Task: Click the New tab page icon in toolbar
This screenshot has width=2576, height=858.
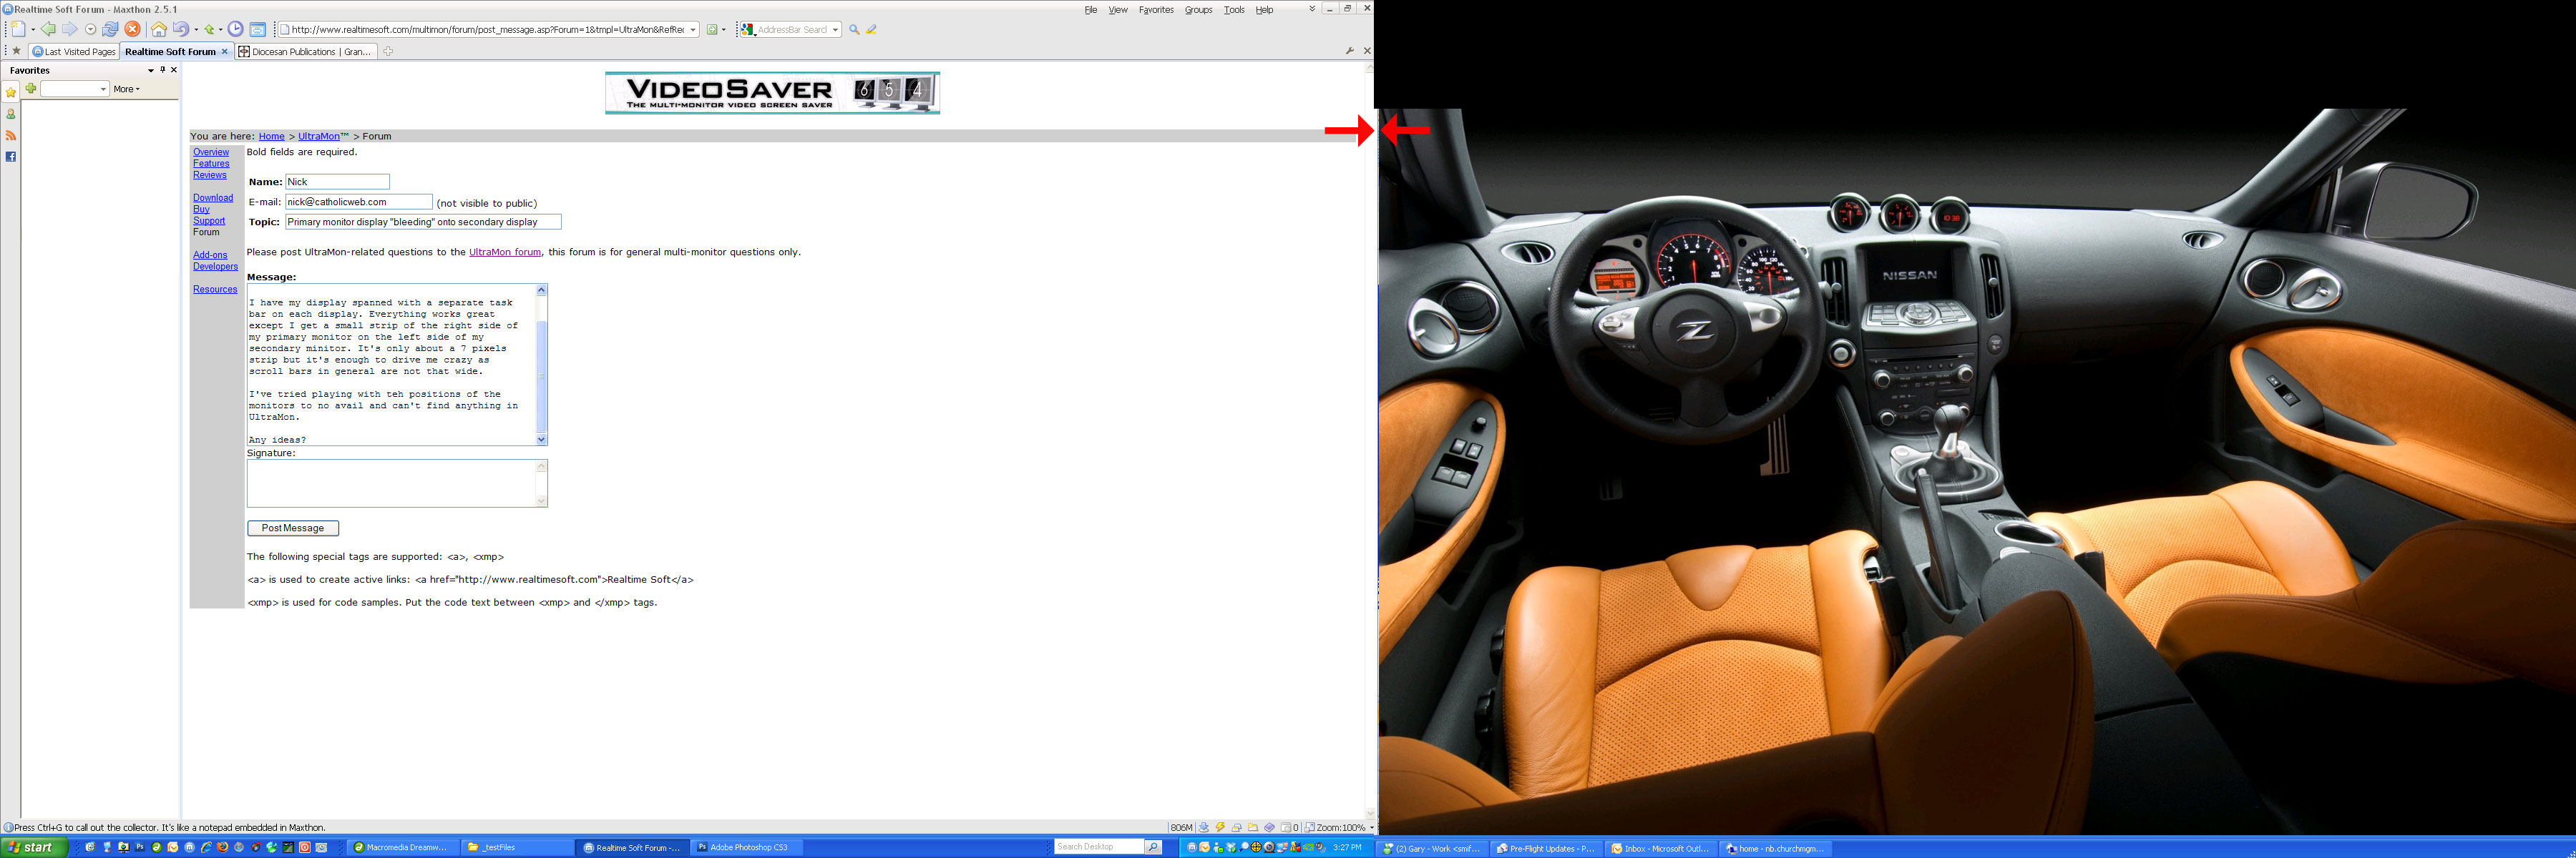Action: pyautogui.click(x=18, y=29)
